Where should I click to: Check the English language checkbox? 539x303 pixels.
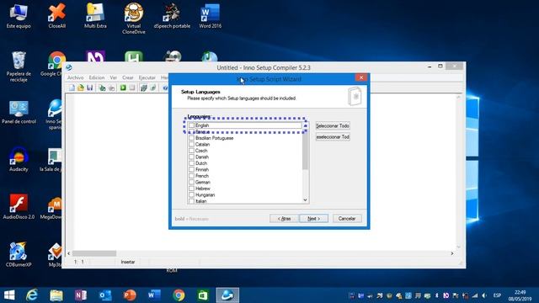(191, 125)
